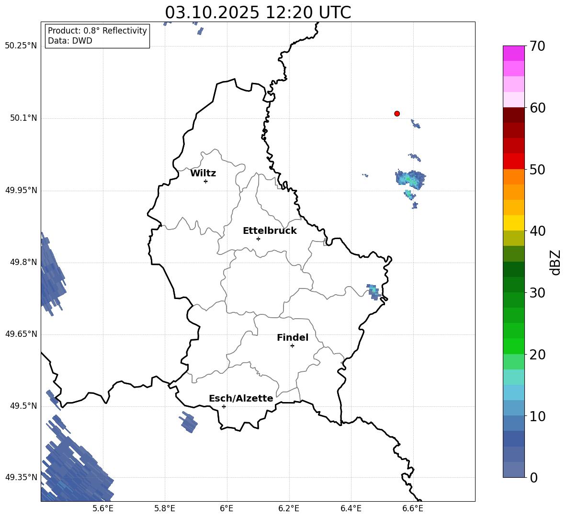The width and height of the screenshot is (567, 518).
Task: Click the 6°E longitude label
Action: tap(227, 508)
